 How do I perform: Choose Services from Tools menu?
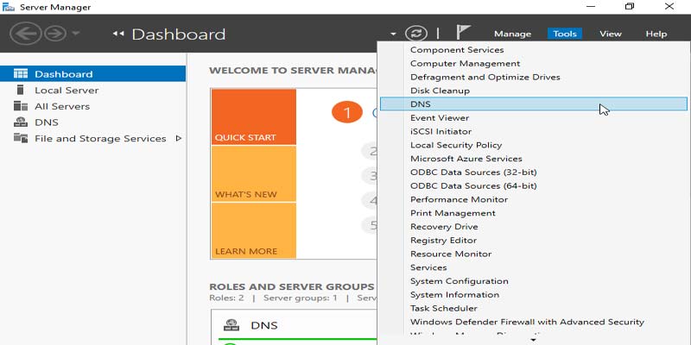tap(534, 267)
